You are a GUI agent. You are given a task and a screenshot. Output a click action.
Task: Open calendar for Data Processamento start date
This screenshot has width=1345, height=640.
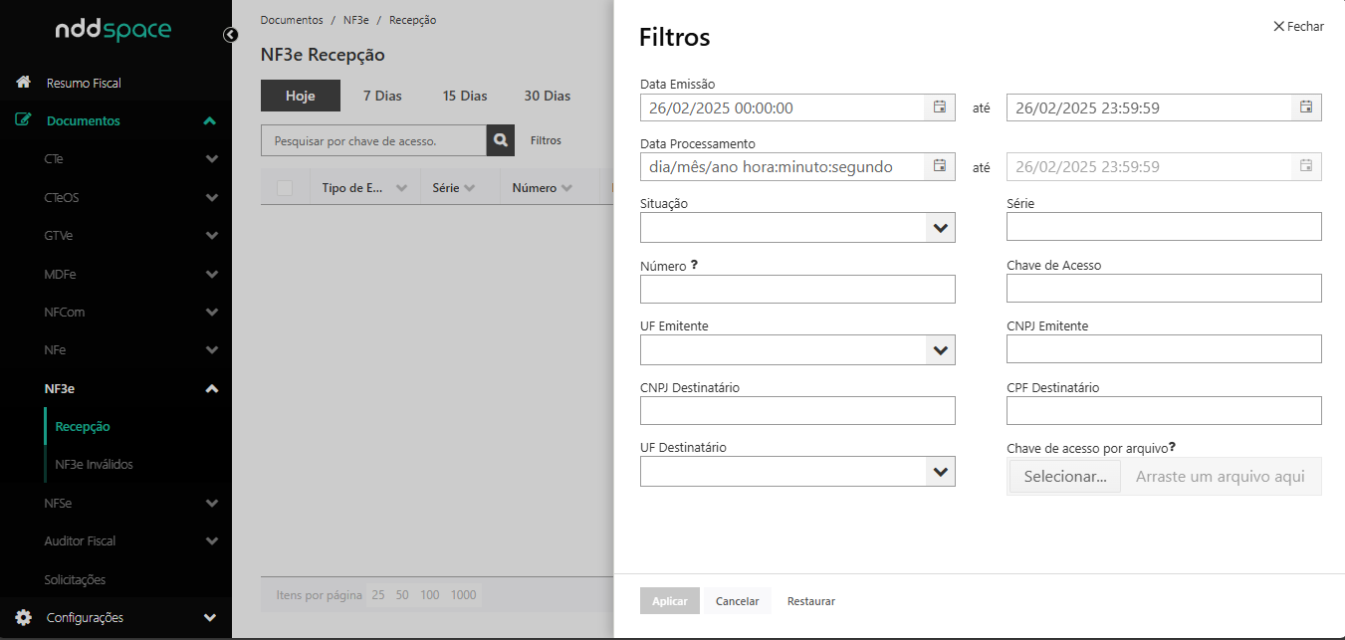939,166
